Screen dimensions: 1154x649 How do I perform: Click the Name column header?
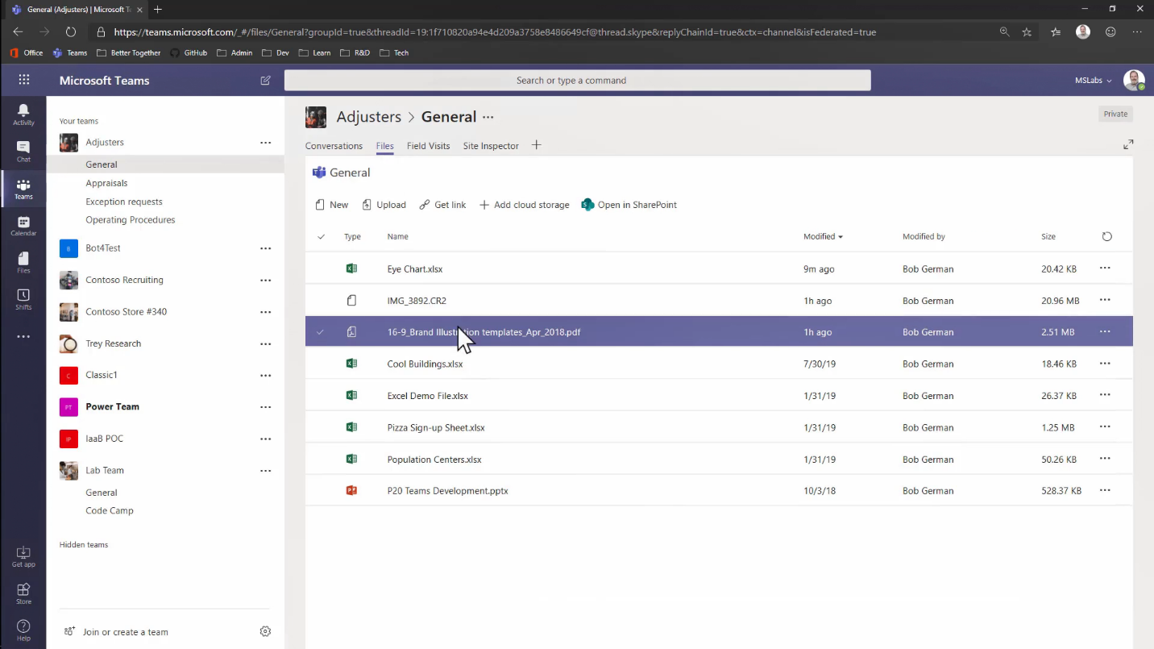pos(397,236)
